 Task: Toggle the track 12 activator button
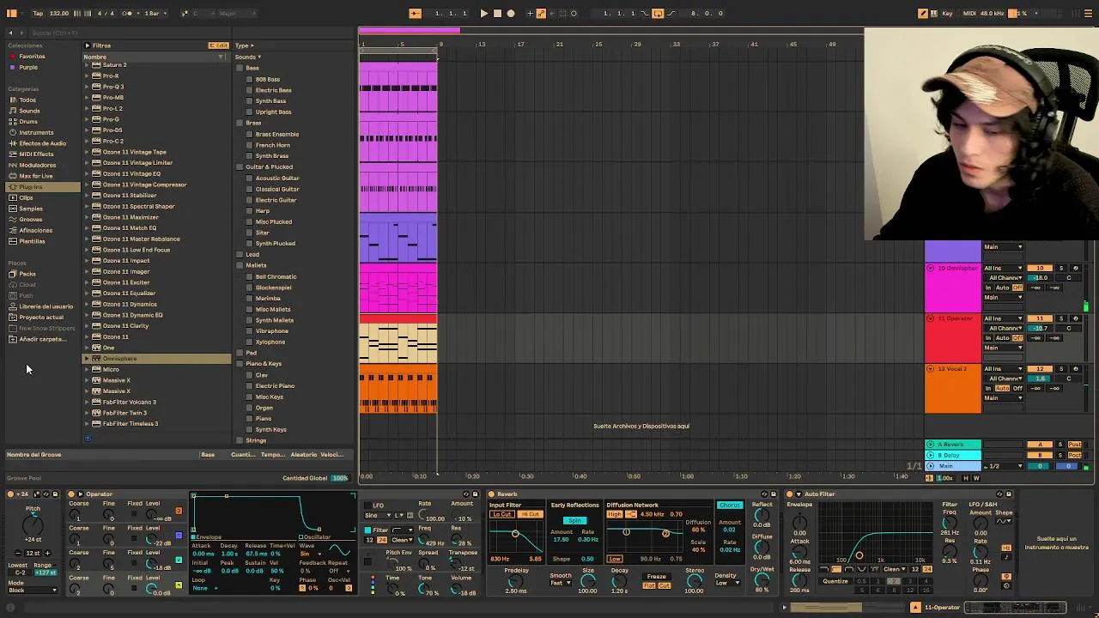(1040, 369)
